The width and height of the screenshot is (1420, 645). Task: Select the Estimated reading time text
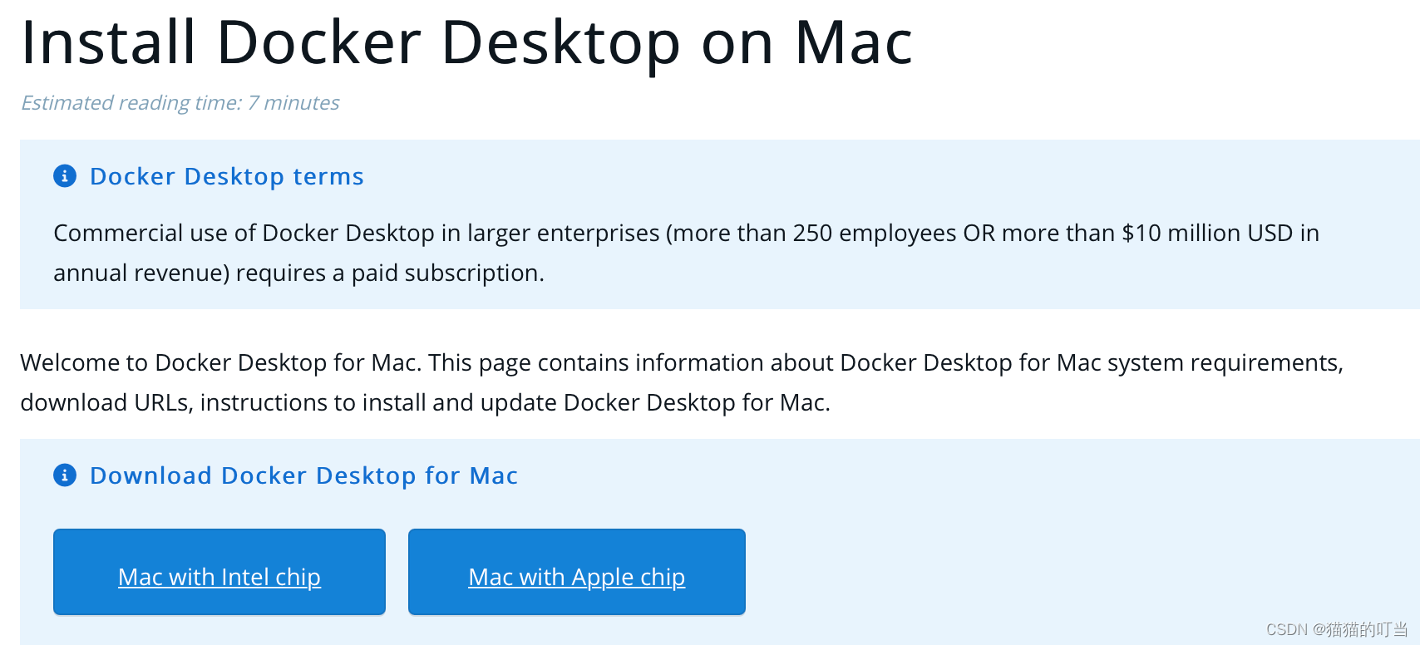[x=180, y=102]
